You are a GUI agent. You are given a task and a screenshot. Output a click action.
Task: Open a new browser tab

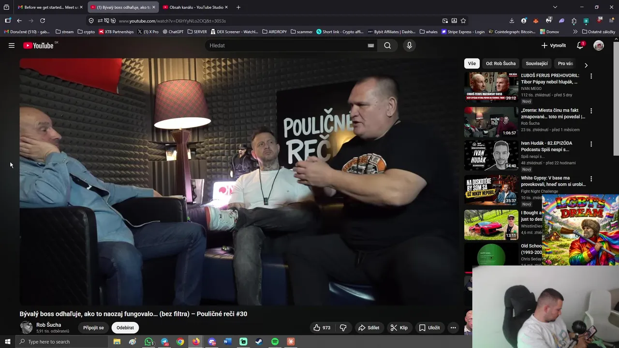point(238,7)
